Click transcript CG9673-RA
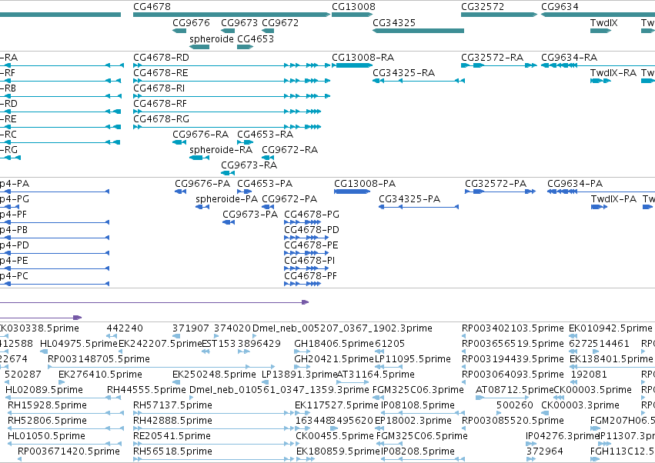 pos(249,165)
